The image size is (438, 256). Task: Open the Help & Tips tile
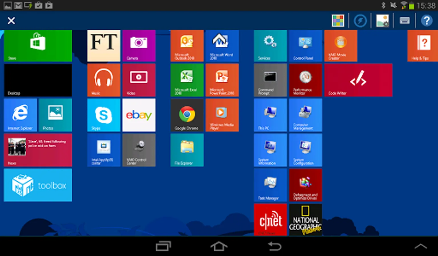[x=423, y=46]
